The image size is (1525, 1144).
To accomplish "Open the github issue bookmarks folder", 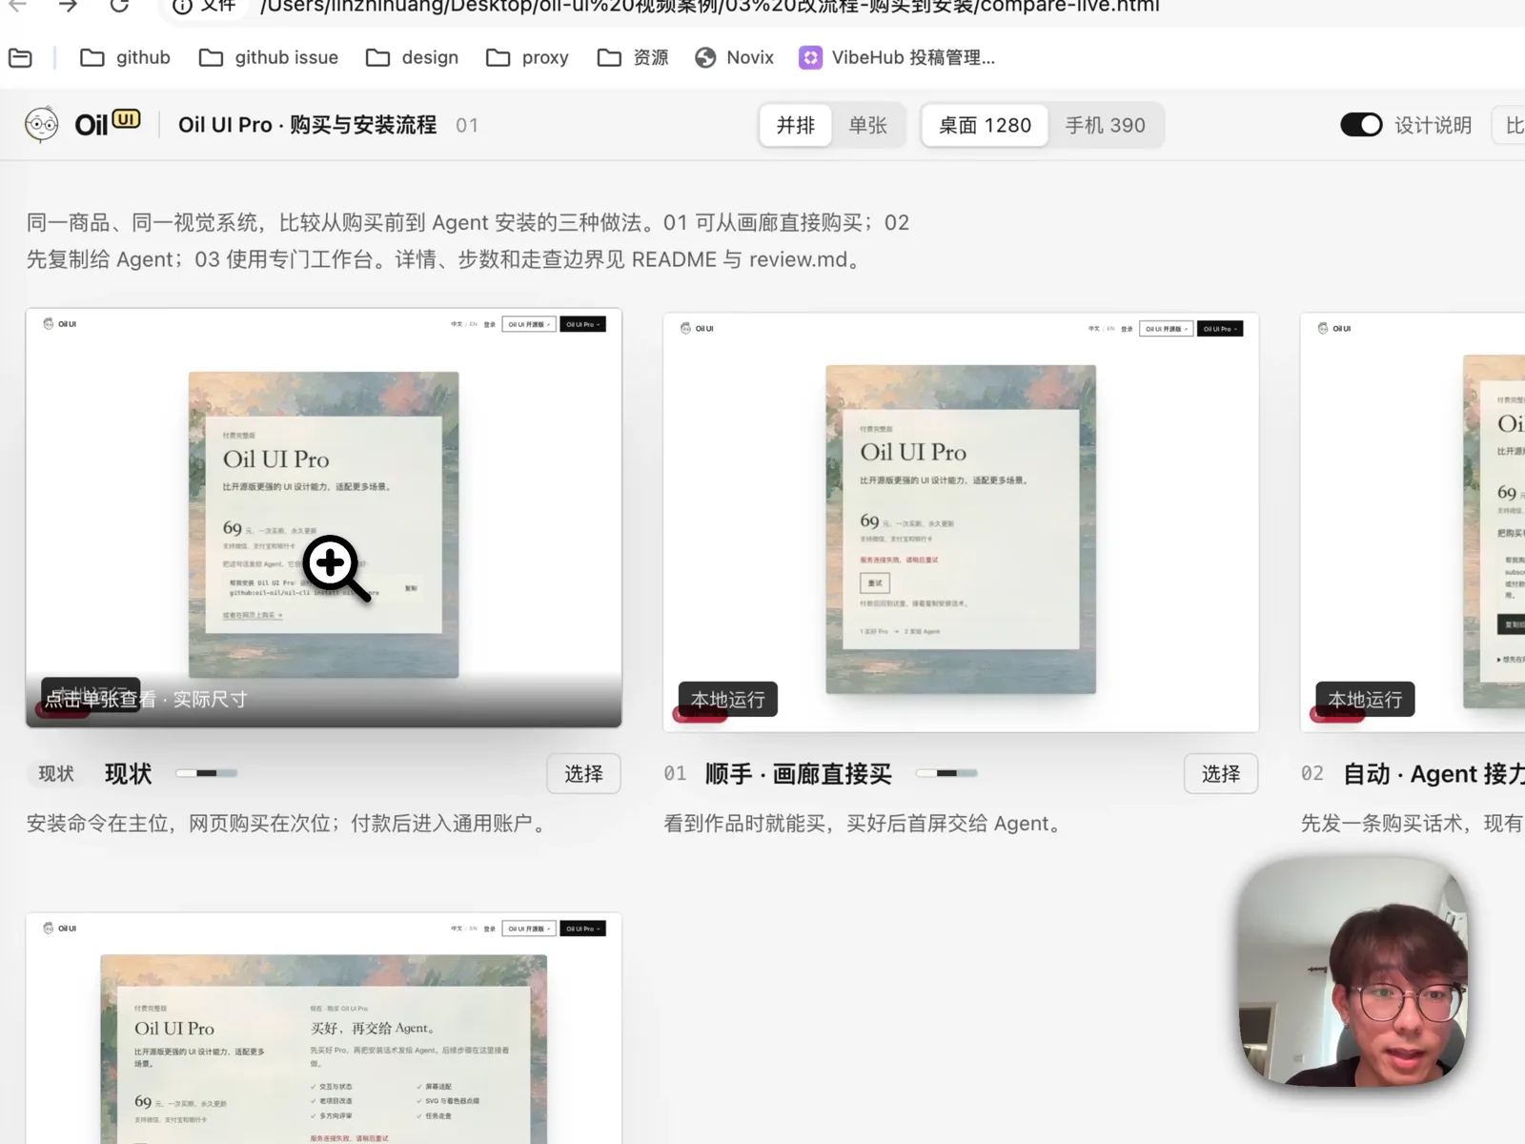I will point(269,57).
